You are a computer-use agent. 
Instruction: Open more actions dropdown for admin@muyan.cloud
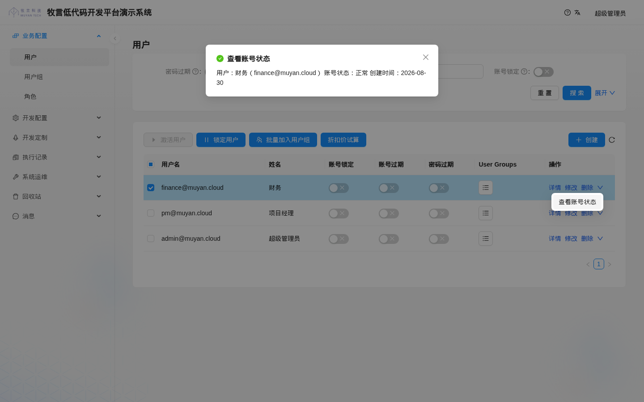tap(600, 239)
